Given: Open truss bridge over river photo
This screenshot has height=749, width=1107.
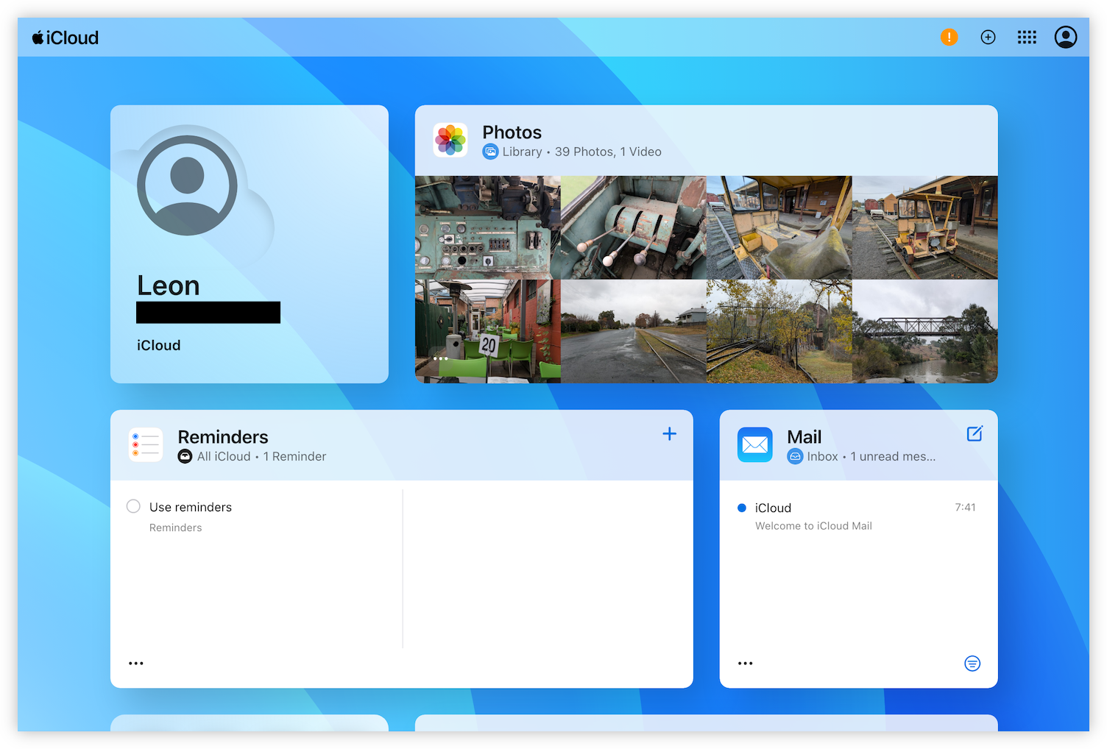Looking at the screenshot, I should [925, 331].
